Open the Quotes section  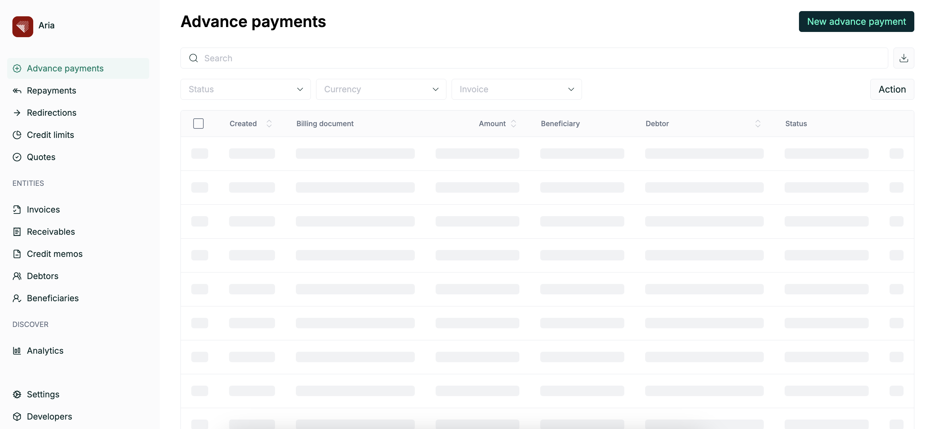click(x=78, y=157)
